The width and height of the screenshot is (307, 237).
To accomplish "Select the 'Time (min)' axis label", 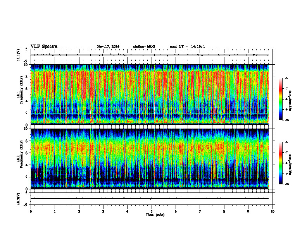I will pyautogui.click(x=155, y=215).
